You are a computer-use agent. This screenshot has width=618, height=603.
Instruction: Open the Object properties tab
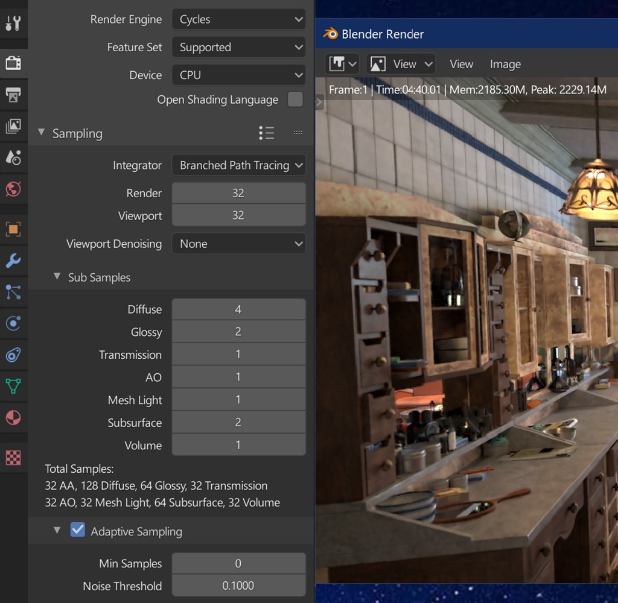tap(13, 229)
